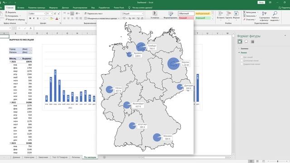
Task: Collapse the 2022 year group
Action: pos(10,102)
